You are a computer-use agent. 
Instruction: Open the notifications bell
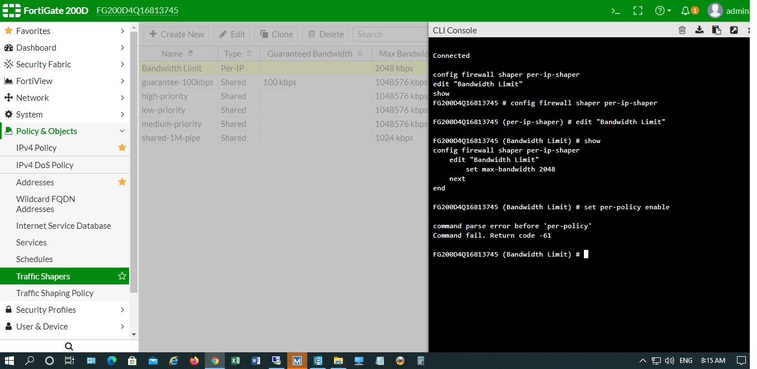(x=689, y=11)
